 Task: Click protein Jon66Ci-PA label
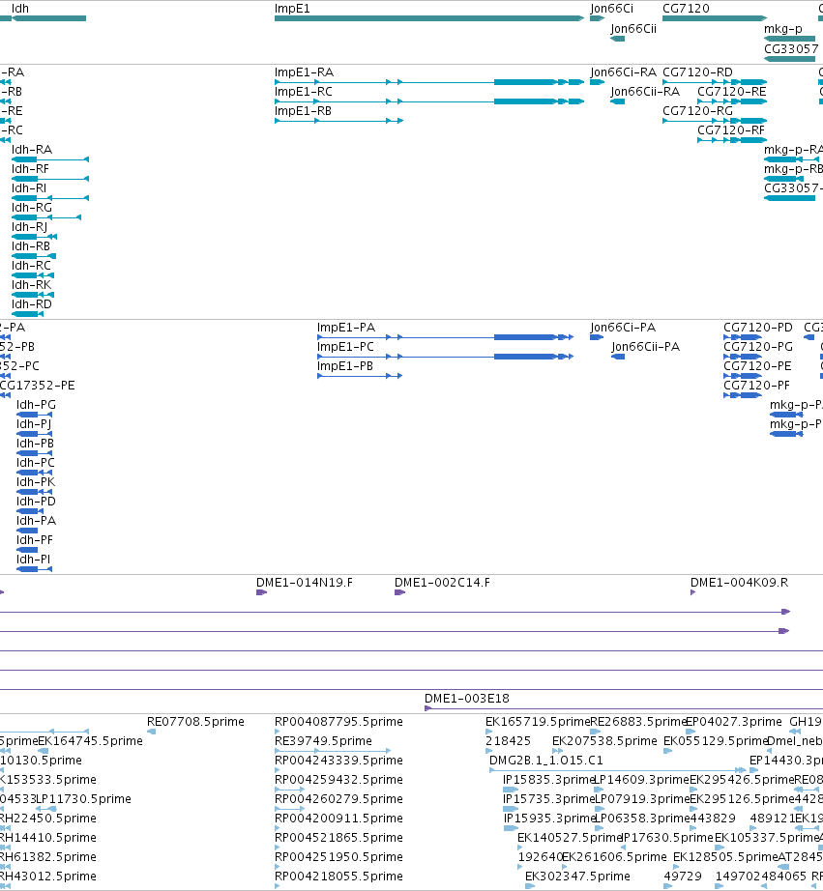tap(624, 328)
